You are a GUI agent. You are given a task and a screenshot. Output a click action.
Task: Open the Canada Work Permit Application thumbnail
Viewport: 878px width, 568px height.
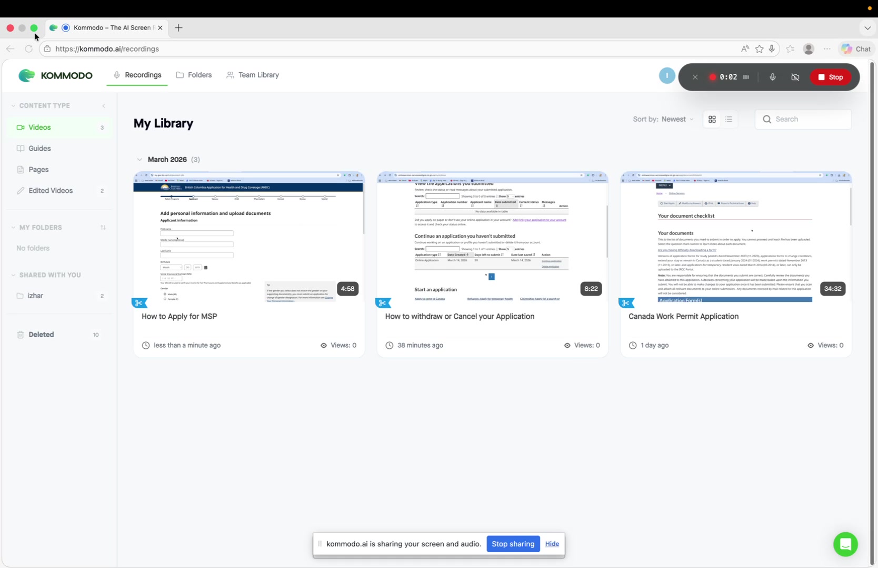pyautogui.click(x=736, y=238)
